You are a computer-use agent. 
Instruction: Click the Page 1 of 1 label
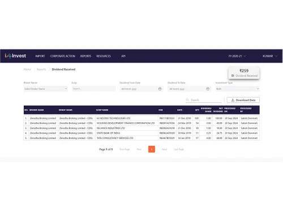[106, 149]
